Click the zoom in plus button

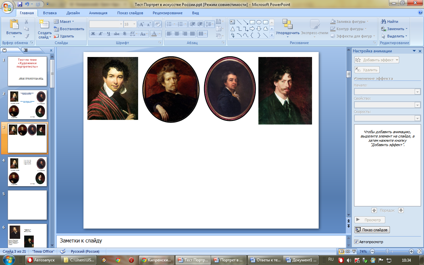(x=411, y=251)
